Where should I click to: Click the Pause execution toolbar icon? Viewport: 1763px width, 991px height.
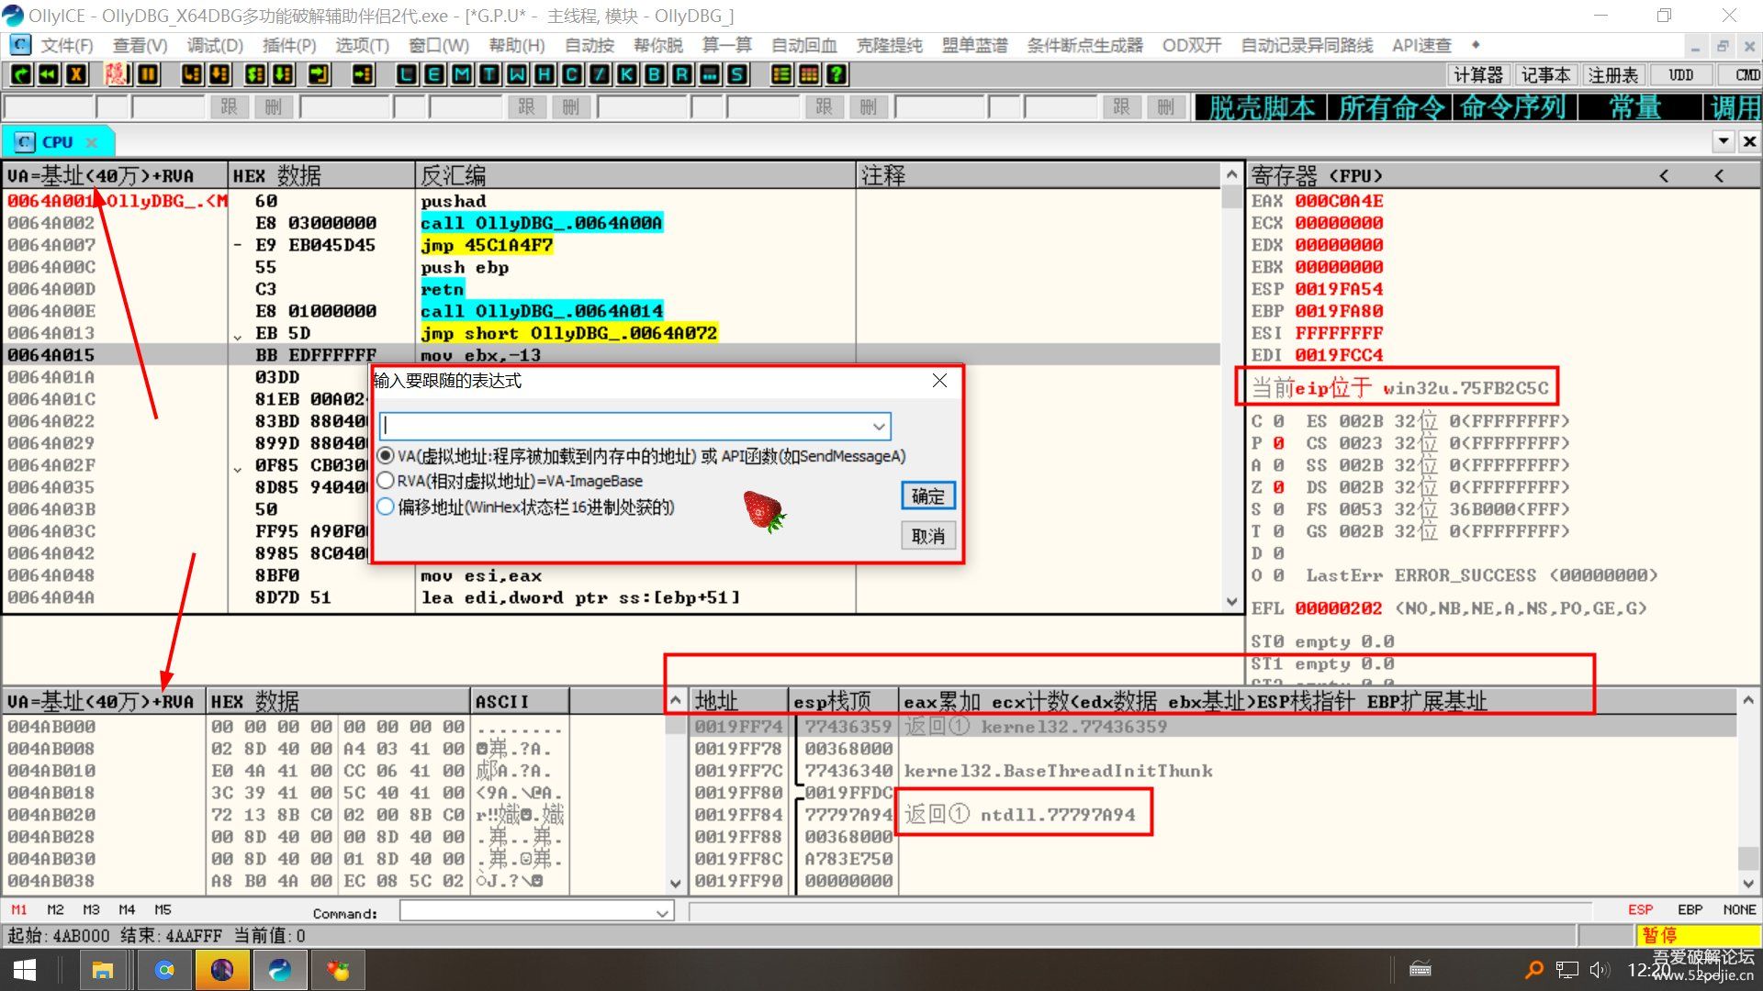pos(148,74)
